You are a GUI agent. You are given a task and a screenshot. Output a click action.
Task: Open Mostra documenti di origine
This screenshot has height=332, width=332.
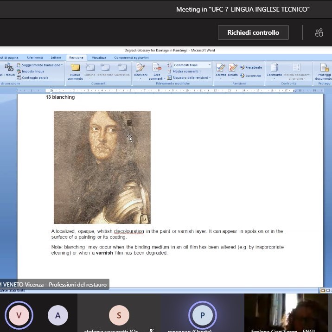click(x=297, y=72)
